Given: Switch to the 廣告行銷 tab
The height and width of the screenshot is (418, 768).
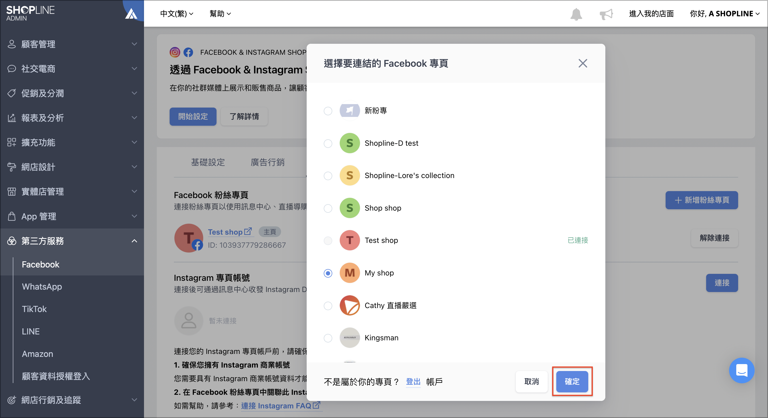Looking at the screenshot, I should coord(267,162).
